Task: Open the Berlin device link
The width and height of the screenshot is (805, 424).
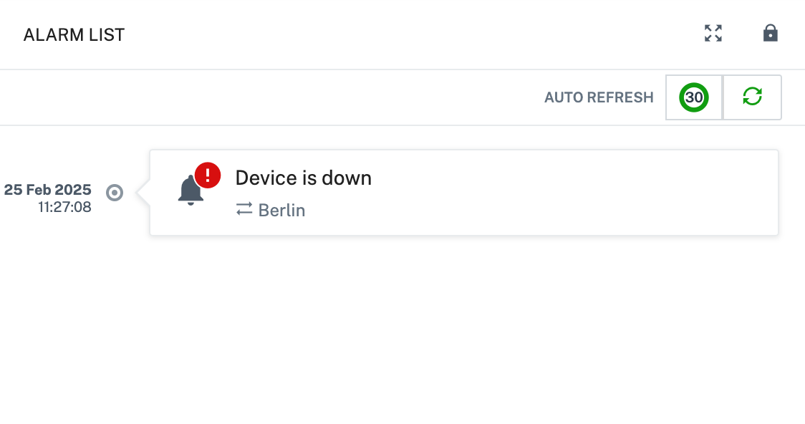Action: (282, 210)
